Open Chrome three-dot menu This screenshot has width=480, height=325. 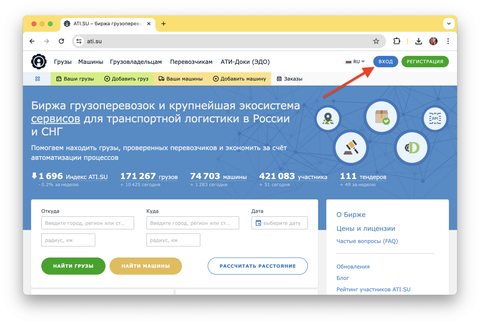(448, 41)
